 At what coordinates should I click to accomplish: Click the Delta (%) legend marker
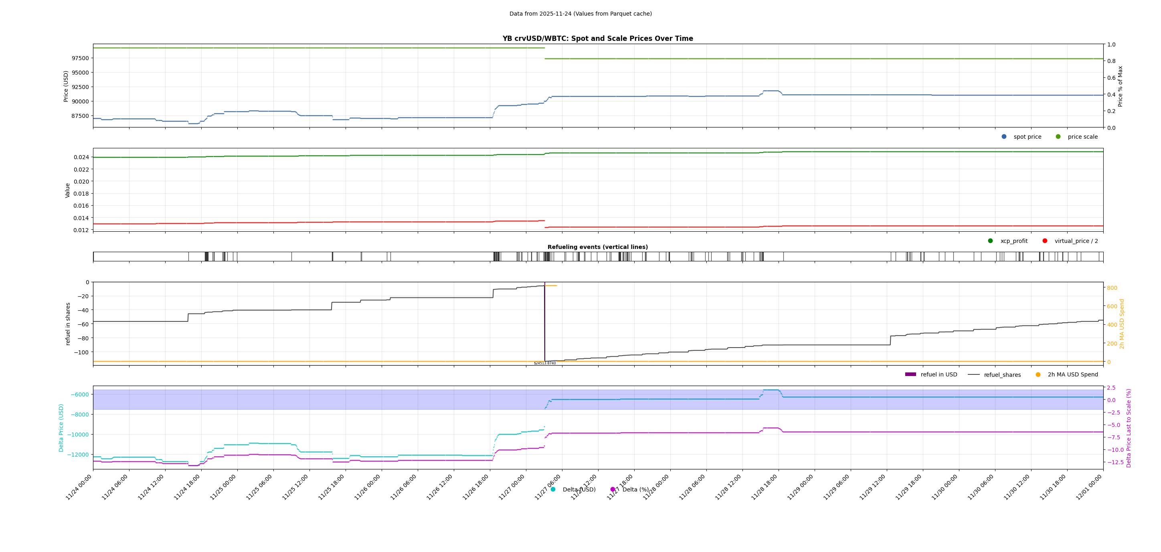click(x=613, y=489)
